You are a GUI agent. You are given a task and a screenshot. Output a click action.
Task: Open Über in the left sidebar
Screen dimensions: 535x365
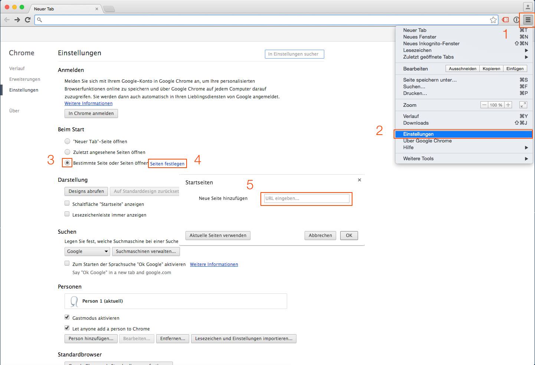14,111
